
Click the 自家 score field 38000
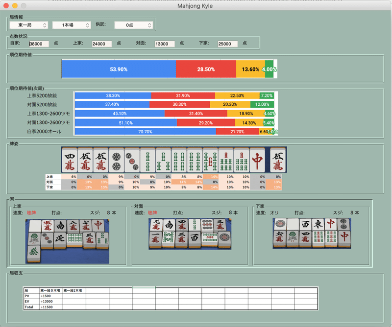(x=39, y=44)
